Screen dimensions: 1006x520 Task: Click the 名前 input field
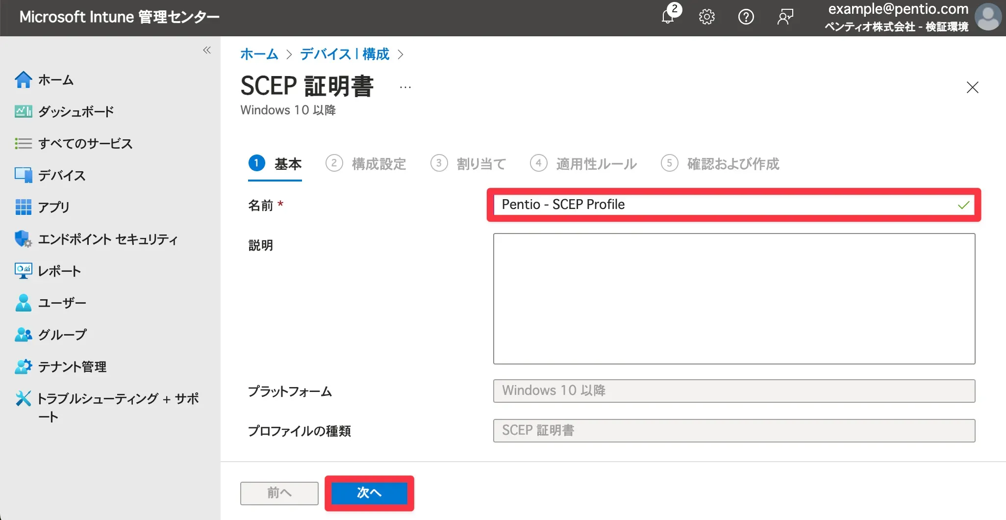pyautogui.click(x=726, y=205)
